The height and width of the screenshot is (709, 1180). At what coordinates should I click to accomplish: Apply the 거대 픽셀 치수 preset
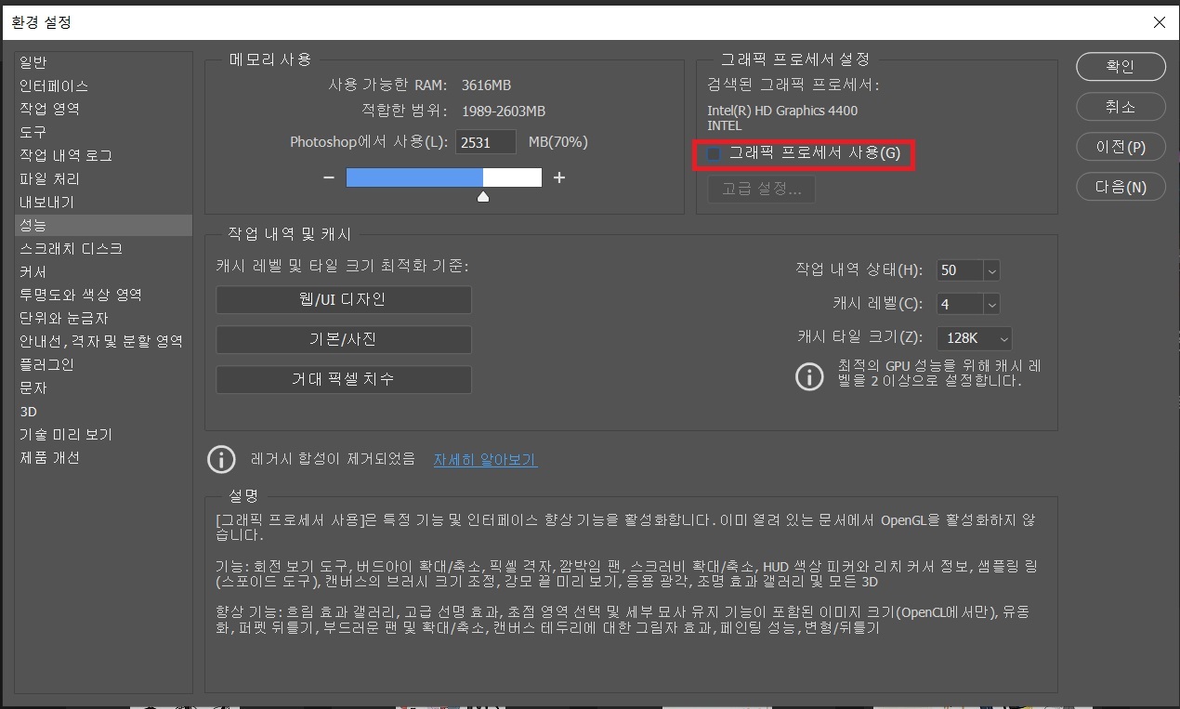pyautogui.click(x=344, y=379)
